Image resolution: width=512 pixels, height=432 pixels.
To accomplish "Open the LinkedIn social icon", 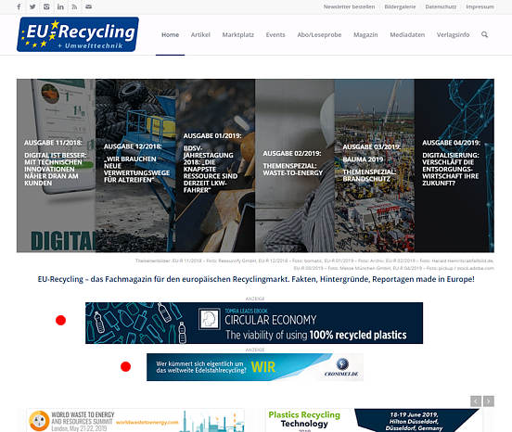I will (x=60, y=6).
